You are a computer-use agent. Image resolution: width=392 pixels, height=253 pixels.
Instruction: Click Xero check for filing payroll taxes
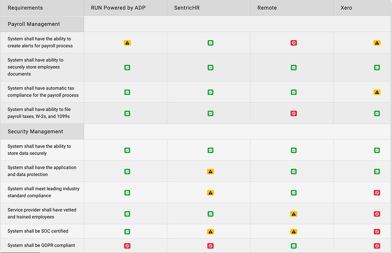pyautogui.click(x=377, y=113)
